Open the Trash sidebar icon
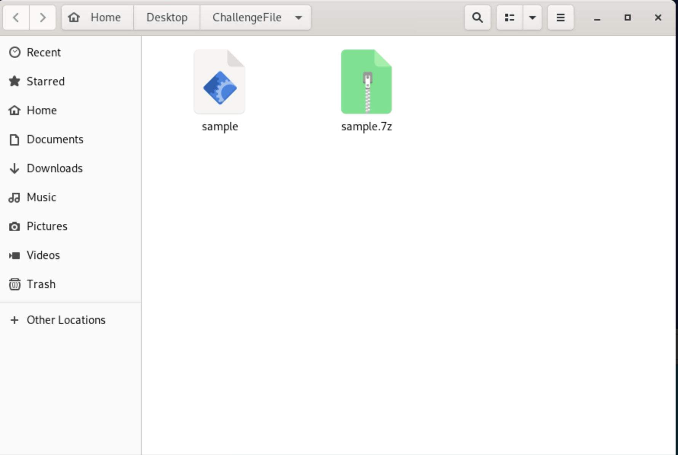Viewport: 678px width, 455px height. click(x=14, y=284)
